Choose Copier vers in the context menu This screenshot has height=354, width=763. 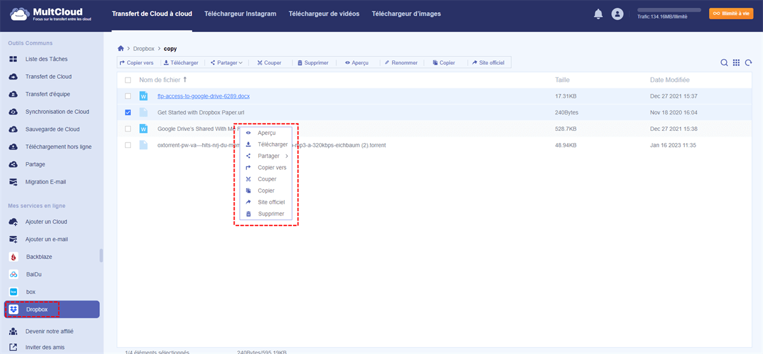coord(266,167)
